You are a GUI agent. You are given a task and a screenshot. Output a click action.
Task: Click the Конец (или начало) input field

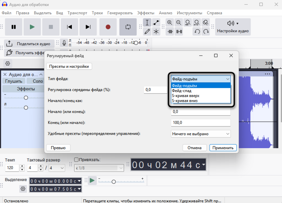point(201,123)
